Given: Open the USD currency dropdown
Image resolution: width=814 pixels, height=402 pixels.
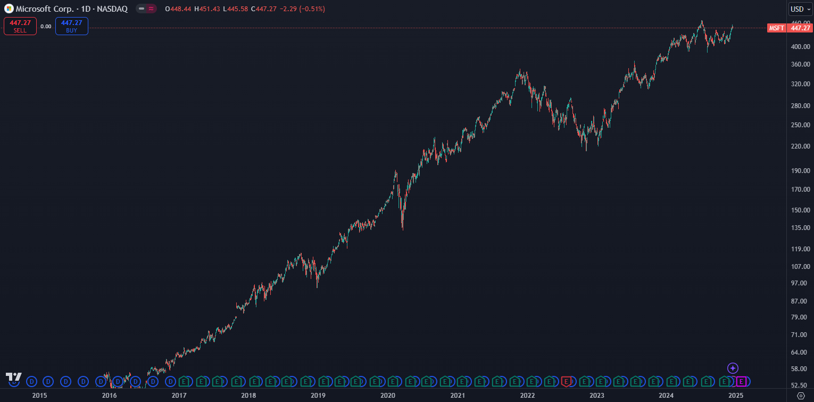Looking at the screenshot, I should [x=800, y=9].
